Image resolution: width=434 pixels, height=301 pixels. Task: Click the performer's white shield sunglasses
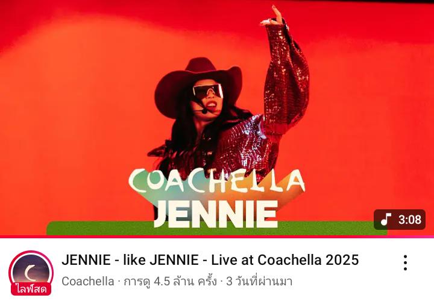pos(208,90)
